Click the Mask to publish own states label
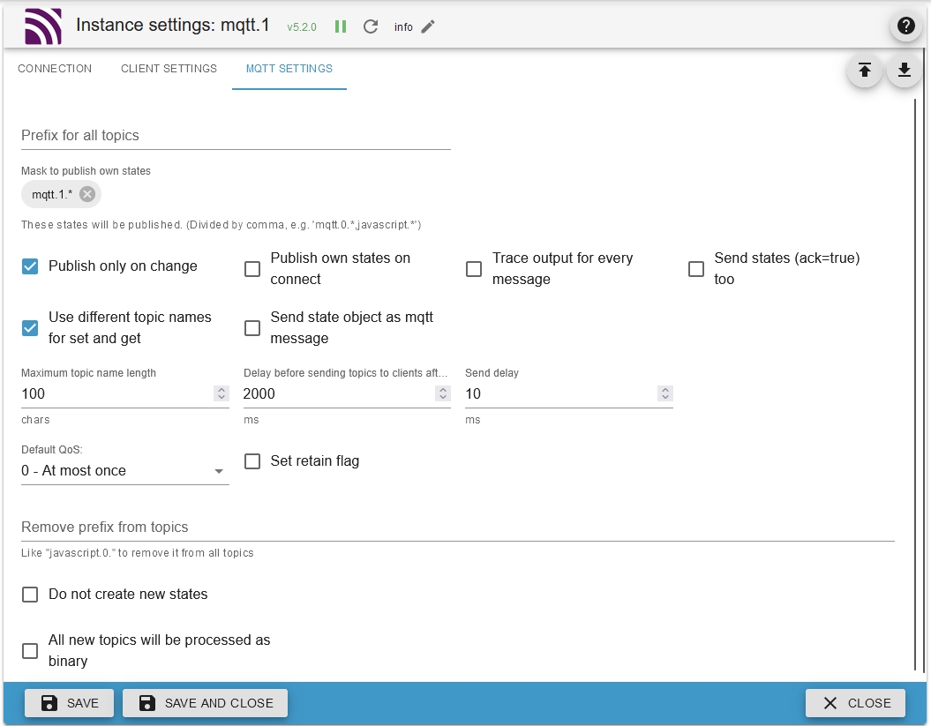Screen dimensions: 931x726 pyautogui.click(x=86, y=171)
